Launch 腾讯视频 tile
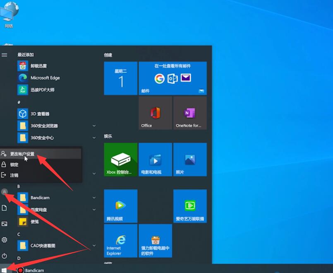 [x=121, y=206]
